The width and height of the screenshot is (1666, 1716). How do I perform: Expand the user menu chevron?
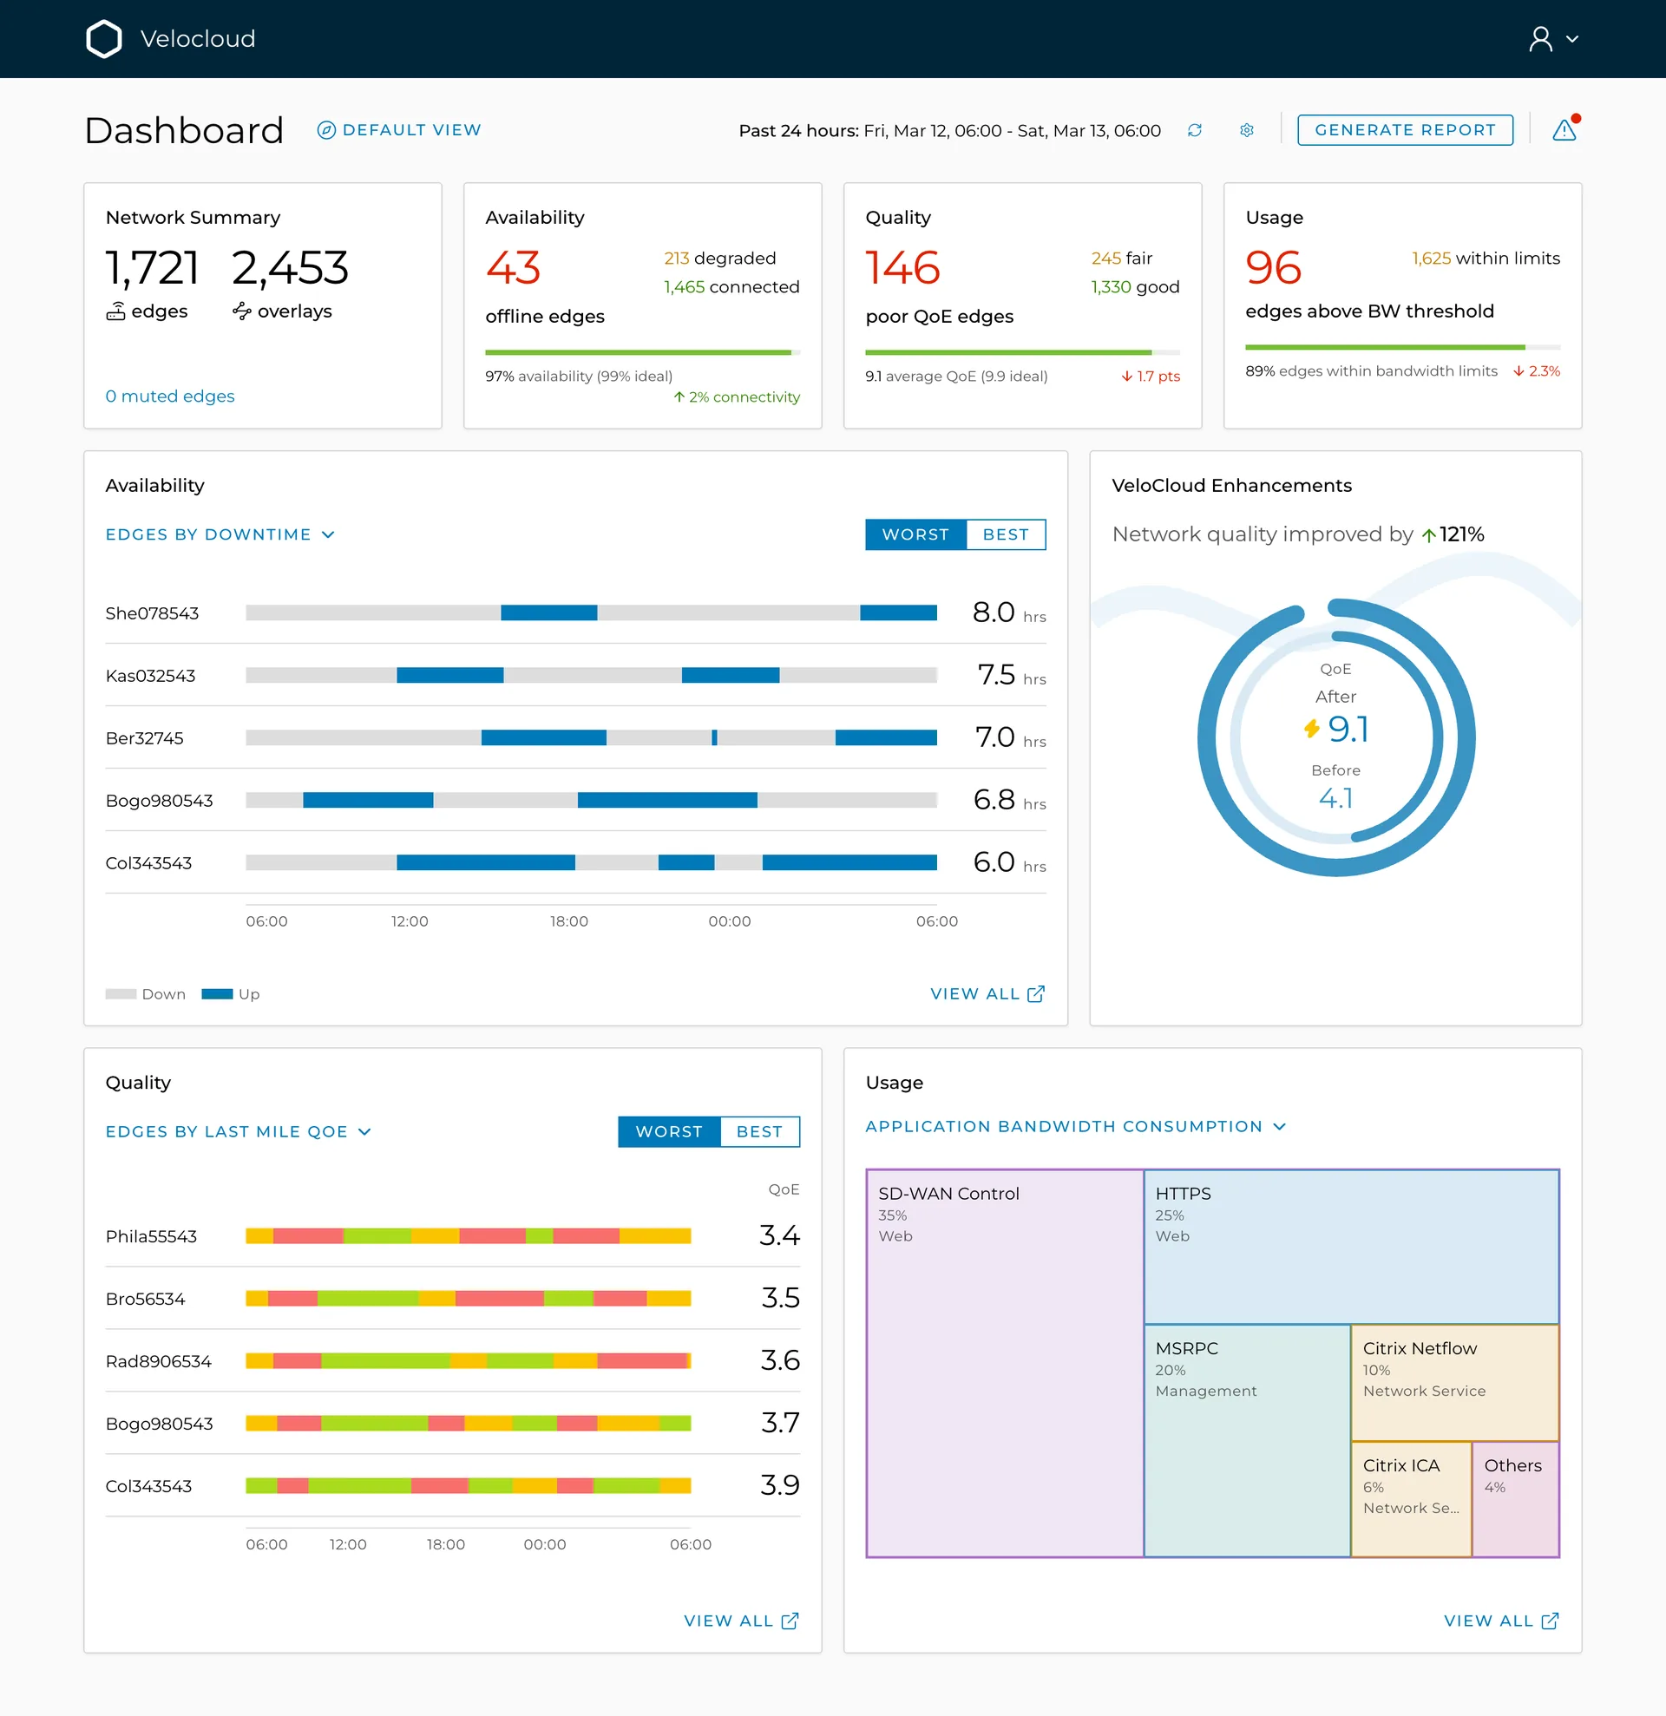[1571, 39]
